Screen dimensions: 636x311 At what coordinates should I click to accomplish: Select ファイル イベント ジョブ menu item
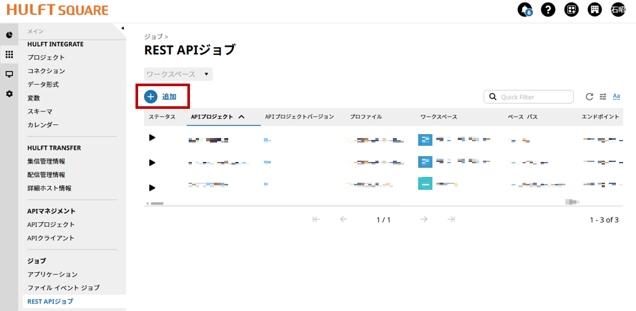click(64, 287)
